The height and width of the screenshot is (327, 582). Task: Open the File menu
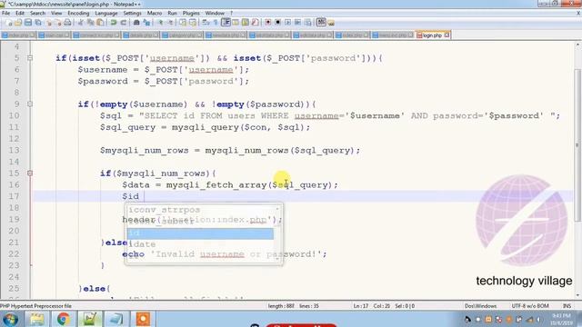pos(6,13)
